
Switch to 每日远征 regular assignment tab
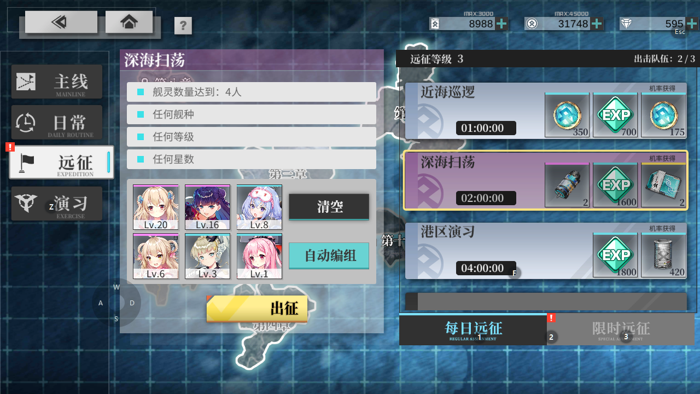pos(473,330)
